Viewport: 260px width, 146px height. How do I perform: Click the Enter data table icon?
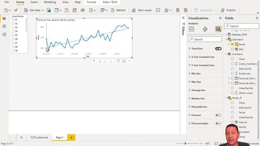(74, 10)
